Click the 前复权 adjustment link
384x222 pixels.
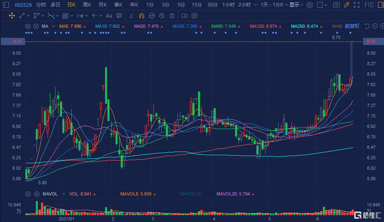coord(352,26)
